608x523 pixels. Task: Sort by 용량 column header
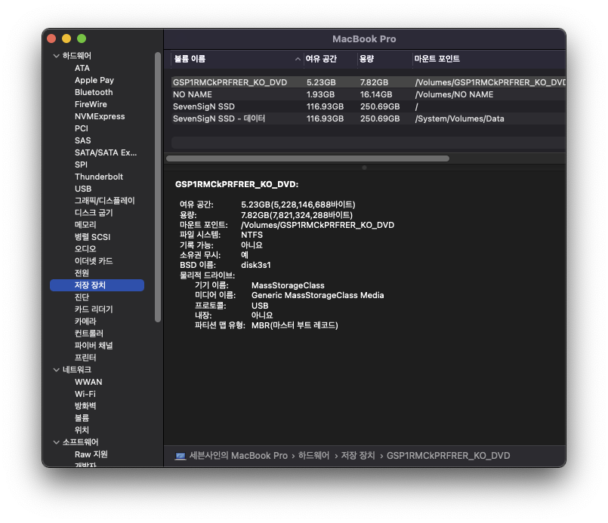point(367,59)
